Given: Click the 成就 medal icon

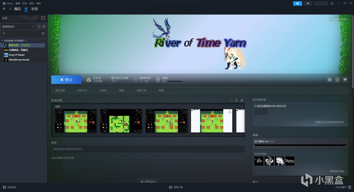Looking at the screenshot, I should click(x=158, y=80).
